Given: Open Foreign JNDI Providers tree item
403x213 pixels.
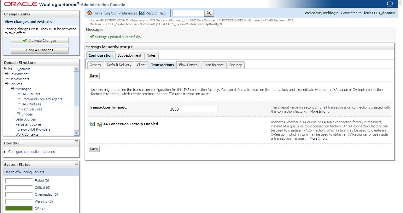Looking at the screenshot, I should point(33,129).
